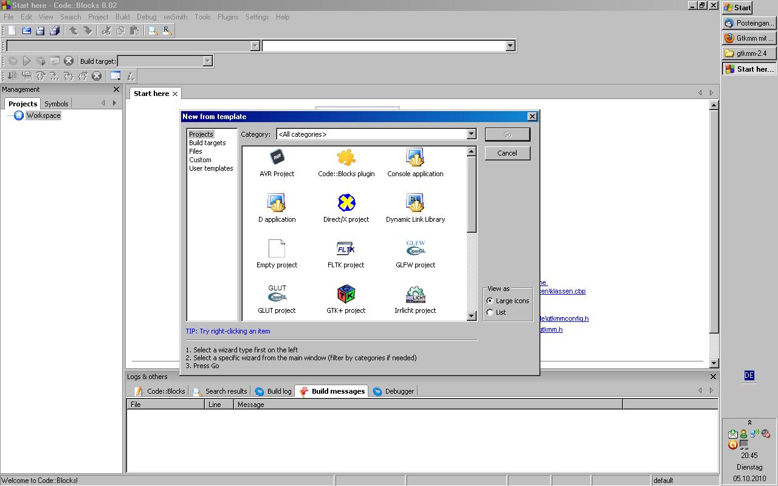Image resolution: width=778 pixels, height=486 pixels.
Task: Select the Console application template
Action: tap(415, 158)
